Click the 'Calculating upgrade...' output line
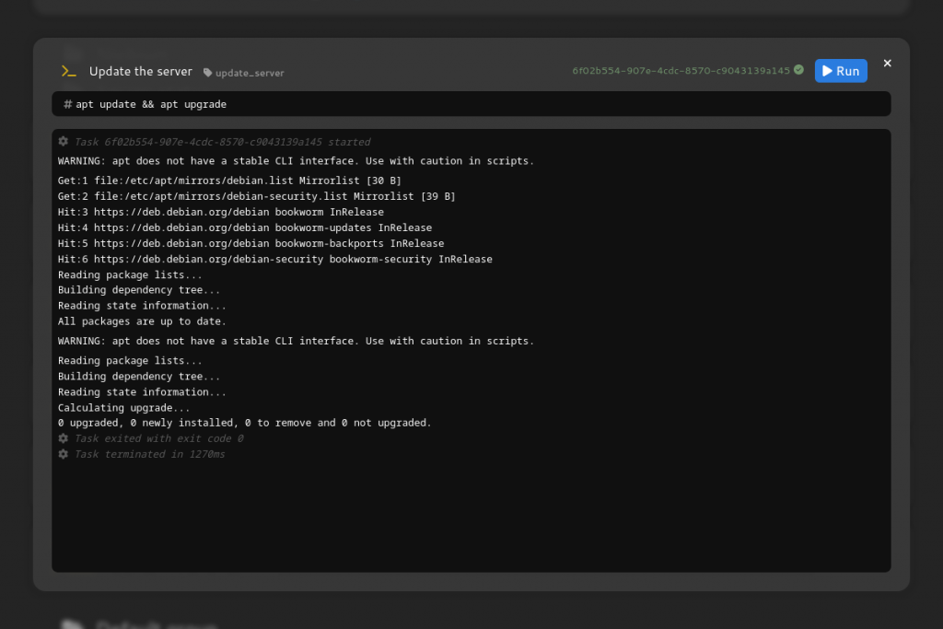 (x=124, y=407)
